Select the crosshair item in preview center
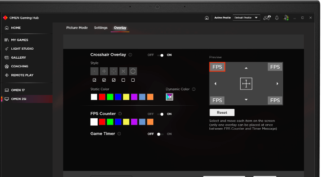The height and width of the screenshot is (177, 332). point(246,84)
